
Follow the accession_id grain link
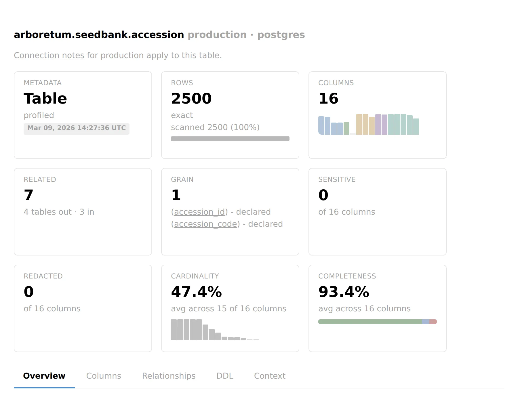click(199, 212)
